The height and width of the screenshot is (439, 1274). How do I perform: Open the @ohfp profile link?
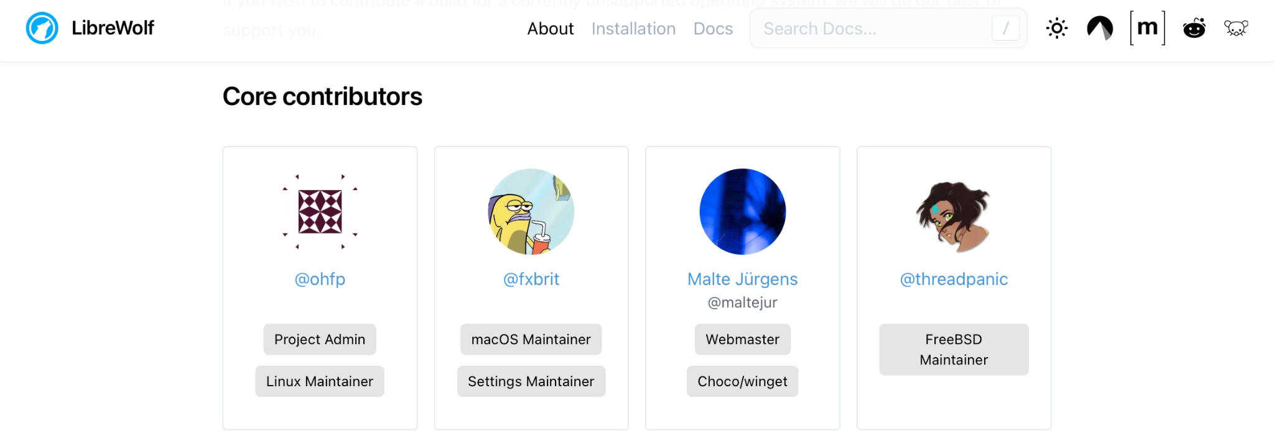click(x=320, y=279)
